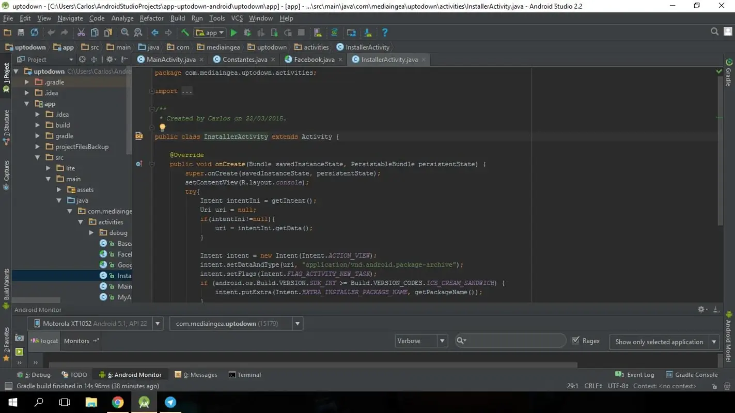Start a Debug session with the bug icon
This screenshot has width=735, height=413.
coord(247,32)
